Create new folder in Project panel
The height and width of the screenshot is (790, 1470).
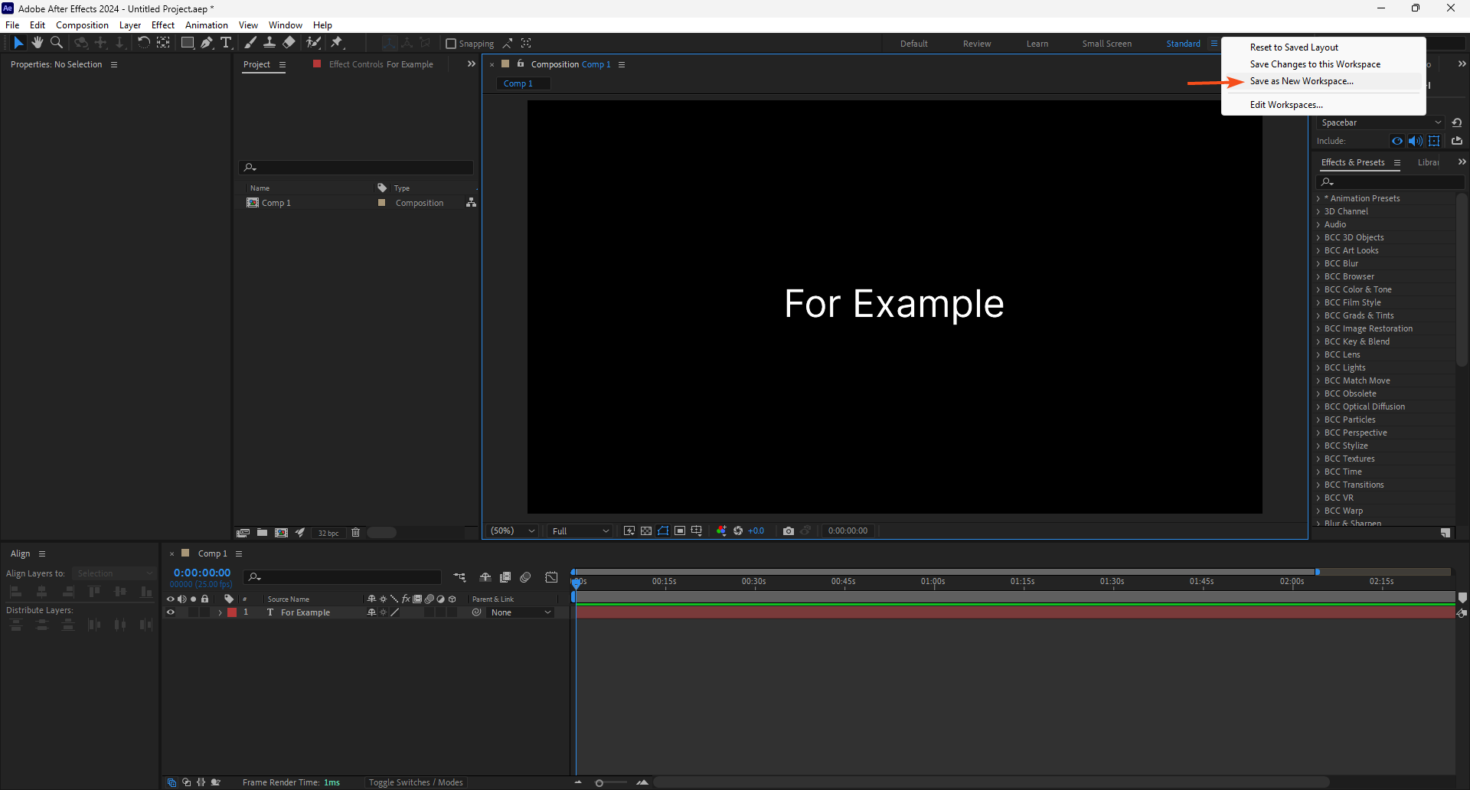click(262, 532)
